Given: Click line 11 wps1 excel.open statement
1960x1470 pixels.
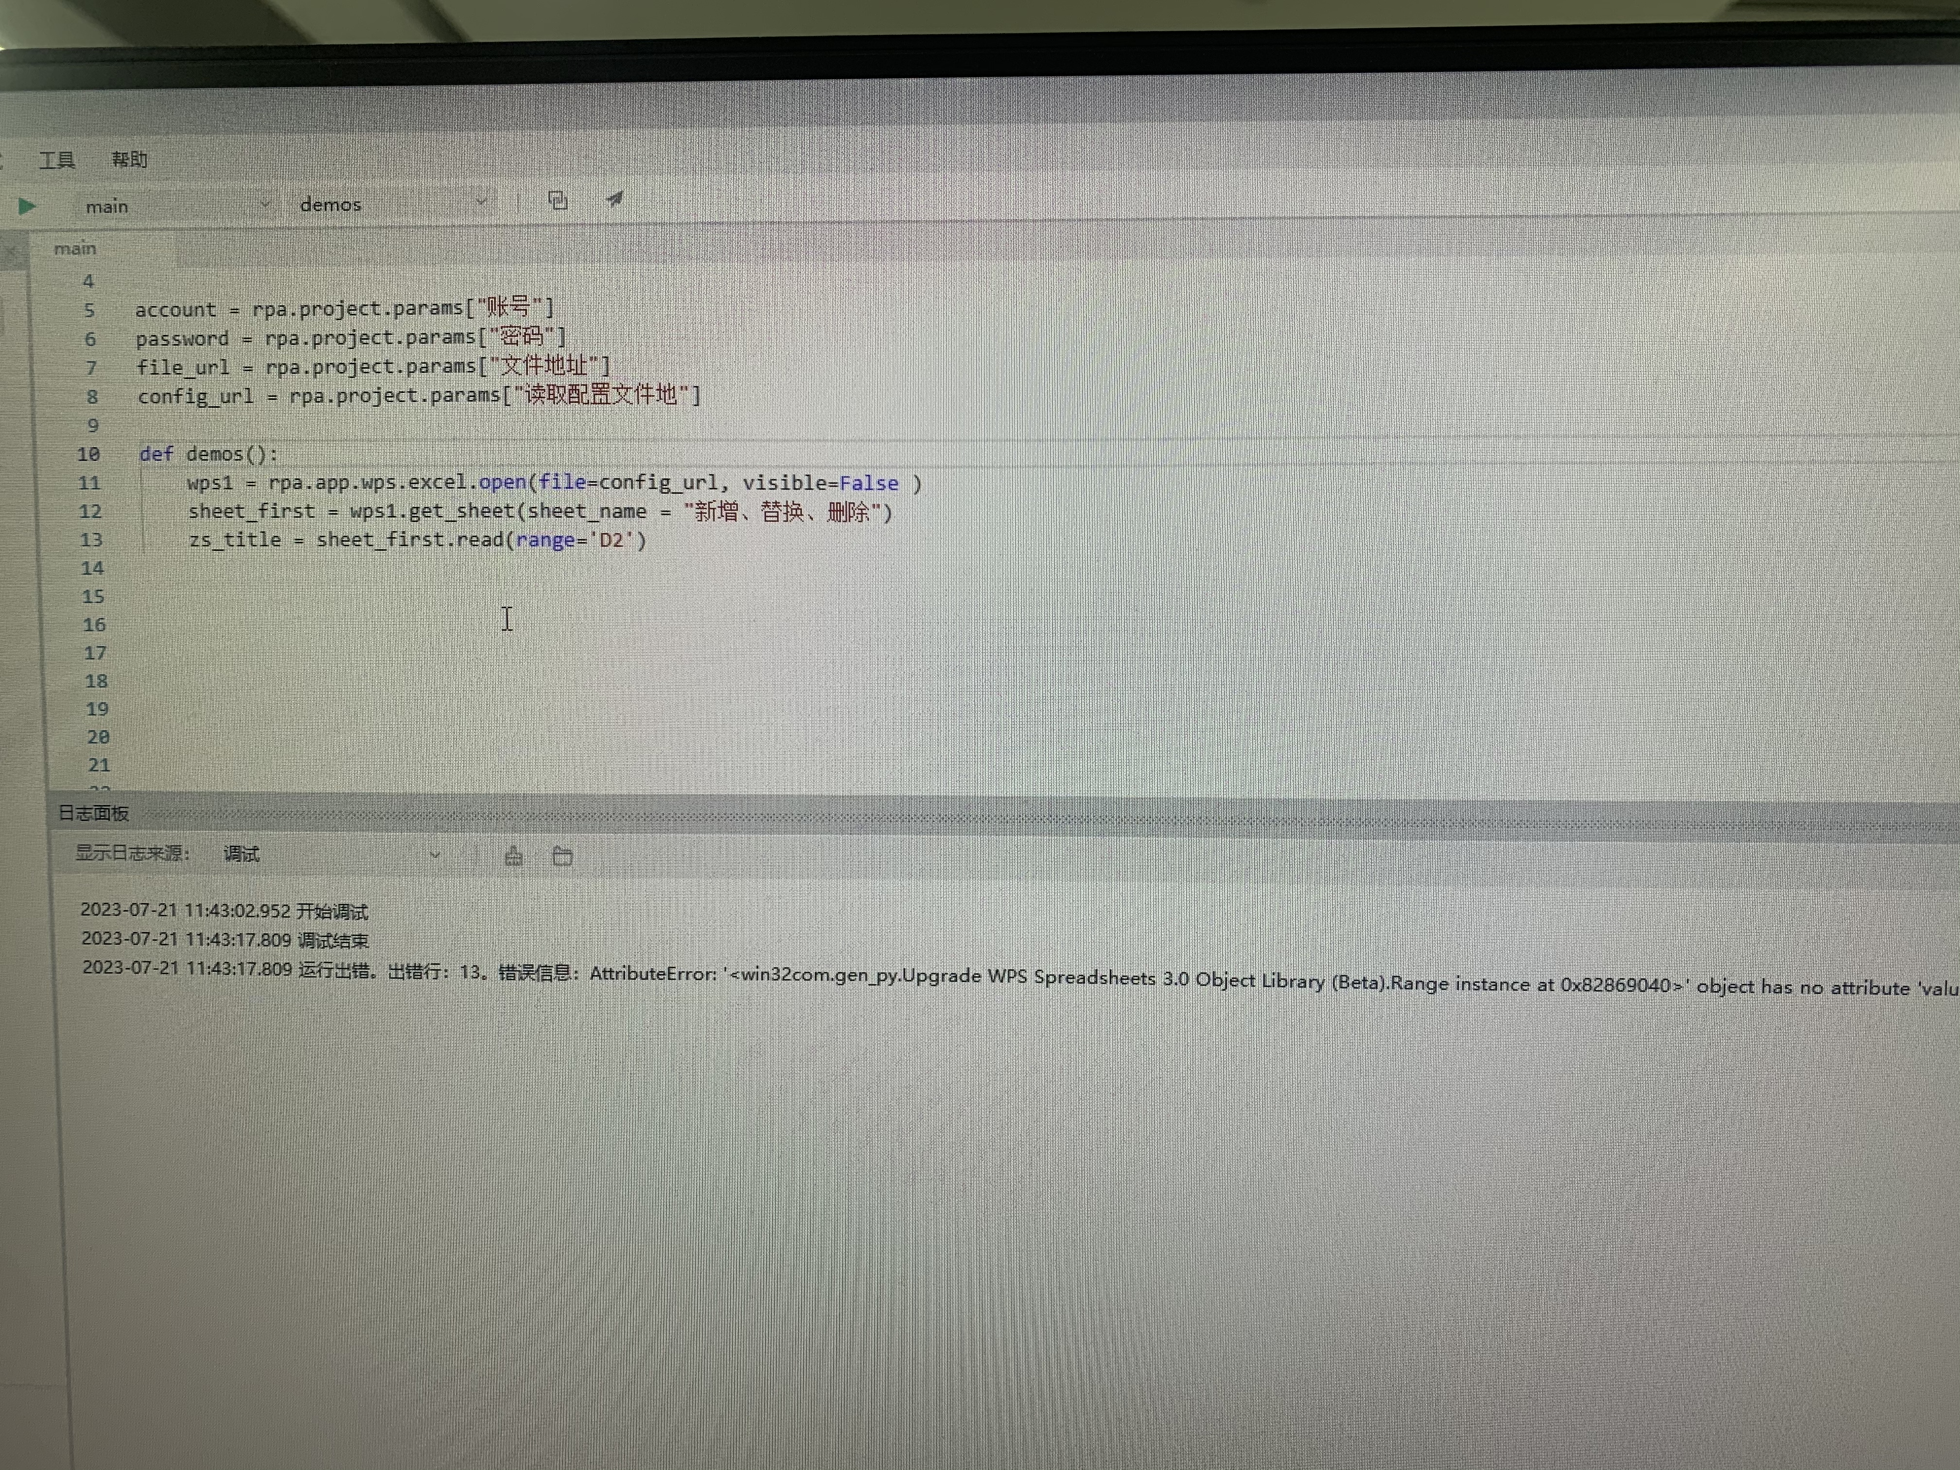Looking at the screenshot, I should click(x=554, y=483).
